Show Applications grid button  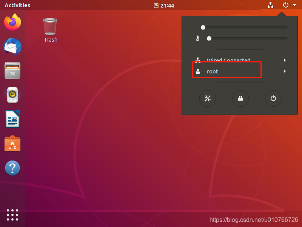click(12, 215)
